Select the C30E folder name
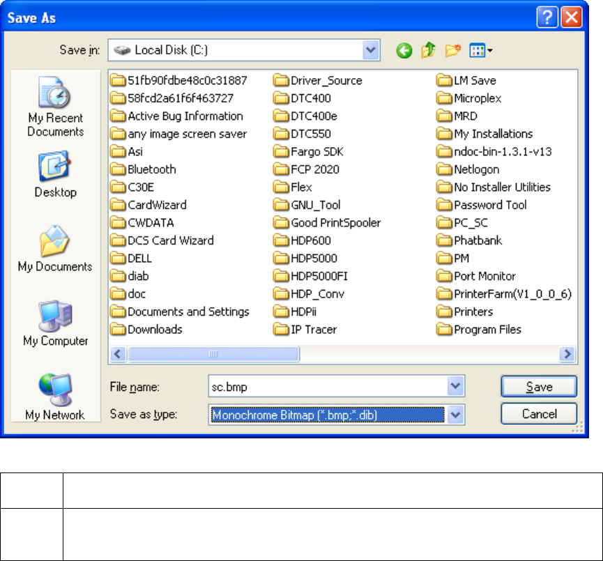Image resolution: width=603 pixels, height=561 pixels. (x=141, y=187)
